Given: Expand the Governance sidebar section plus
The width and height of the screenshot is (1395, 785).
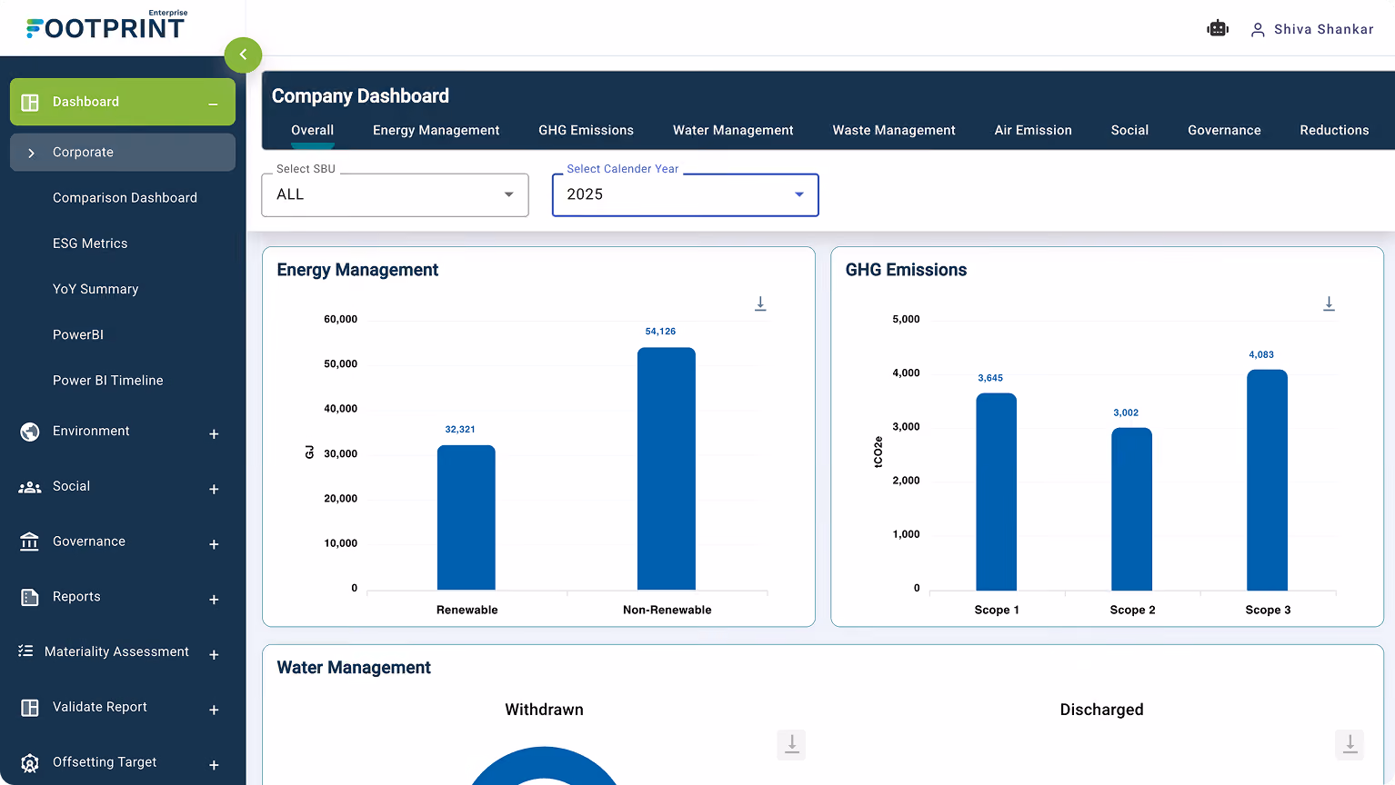Looking at the screenshot, I should pos(214,544).
